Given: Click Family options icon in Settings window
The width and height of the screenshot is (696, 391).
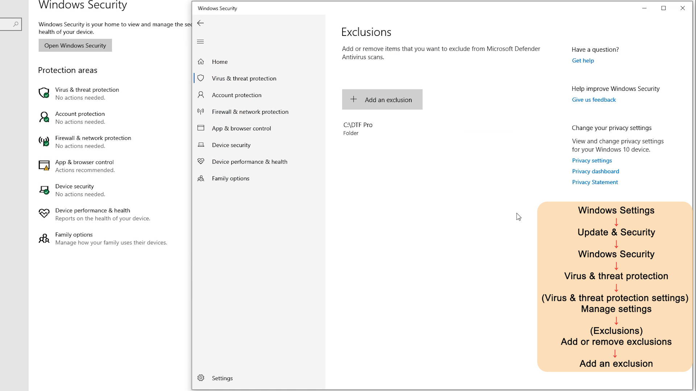Looking at the screenshot, I should click(x=44, y=238).
